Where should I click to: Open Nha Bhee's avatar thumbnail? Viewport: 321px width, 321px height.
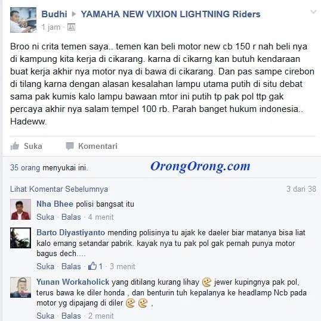click(x=20, y=209)
